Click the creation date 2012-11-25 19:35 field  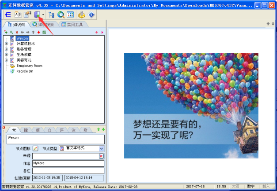coord(47,178)
